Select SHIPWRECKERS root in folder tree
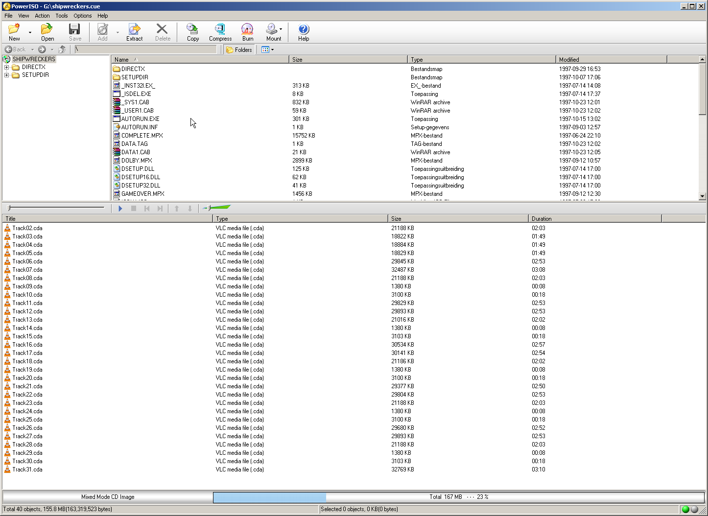 point(33,59)
